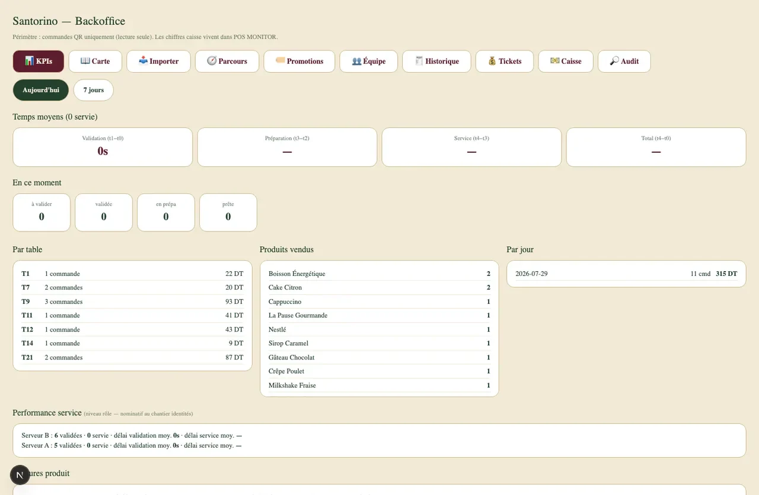Click the Cake Citron product row
The height and width of the screenshot is (495, 759).
click(x=379, y=287)
